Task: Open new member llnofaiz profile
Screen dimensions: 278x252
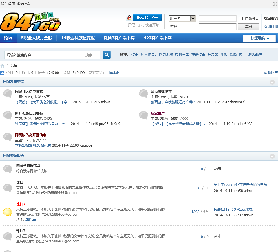Action: point(114,73)
